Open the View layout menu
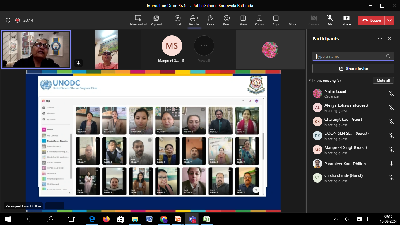 243,20
